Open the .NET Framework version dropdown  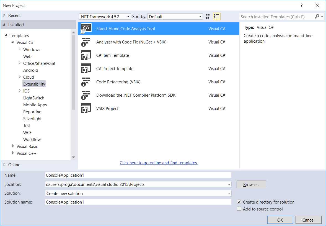128,16
